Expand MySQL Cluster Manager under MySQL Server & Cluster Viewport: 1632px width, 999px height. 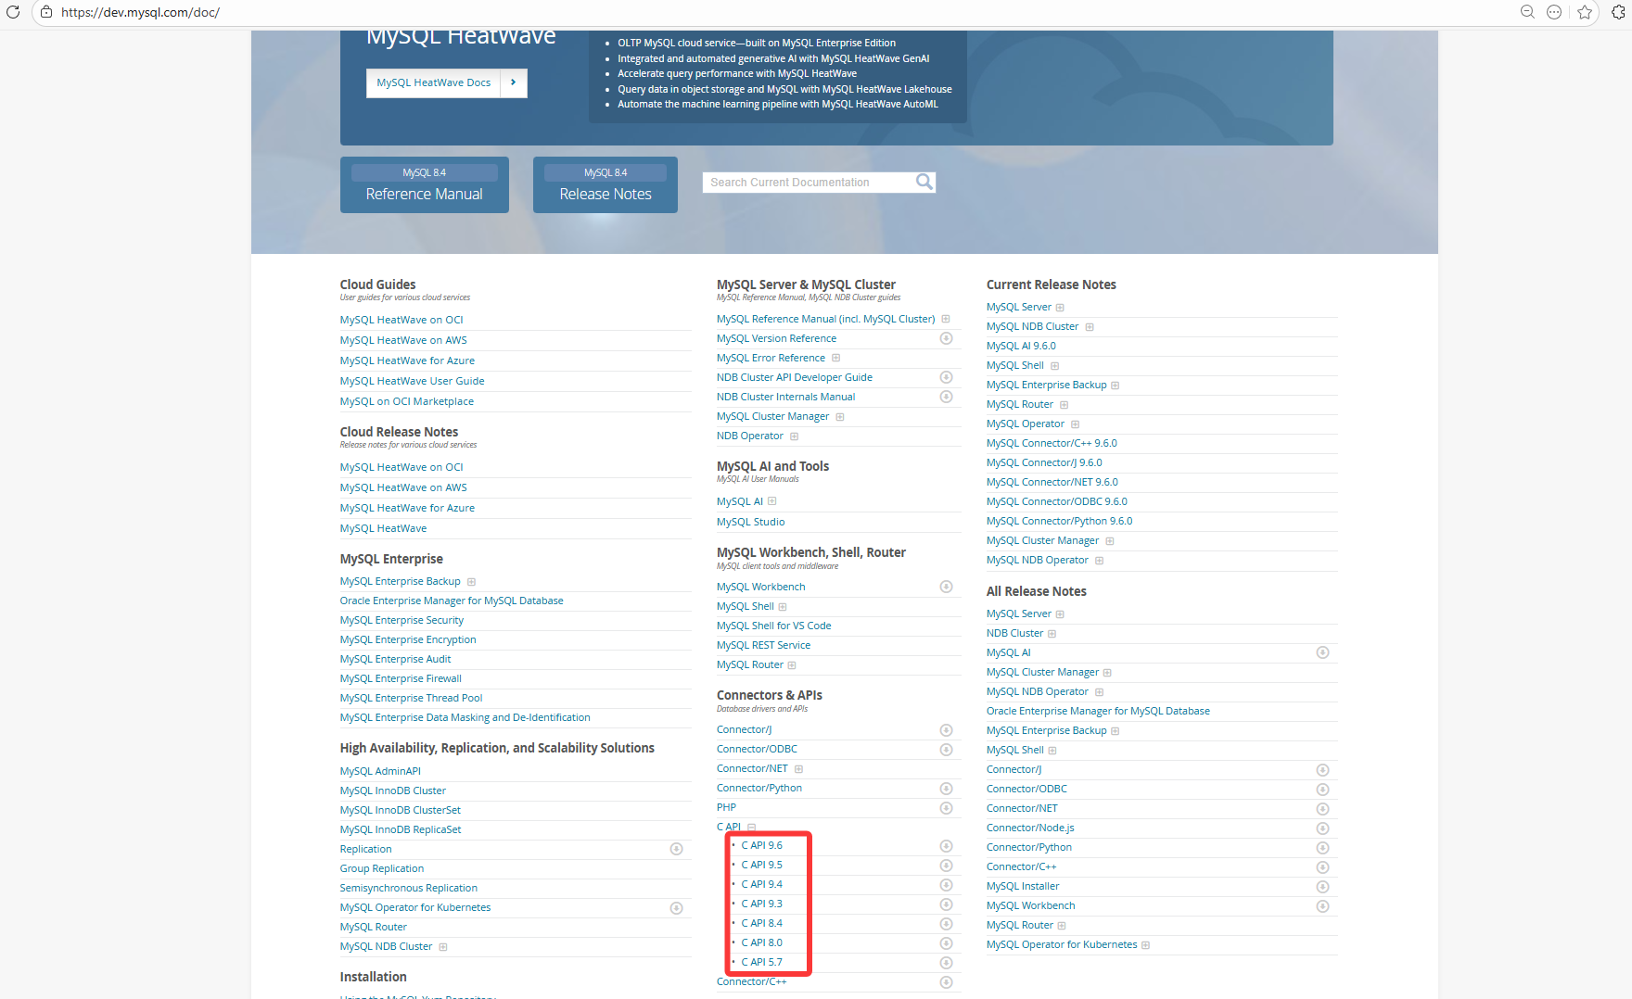(x=840, y=417)
